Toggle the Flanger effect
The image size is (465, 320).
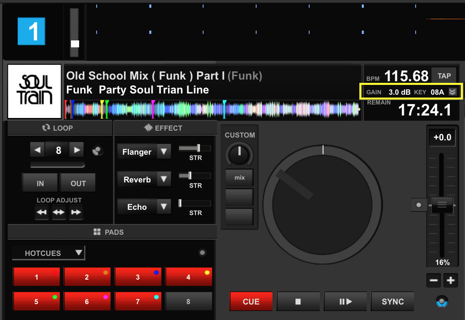137,152
